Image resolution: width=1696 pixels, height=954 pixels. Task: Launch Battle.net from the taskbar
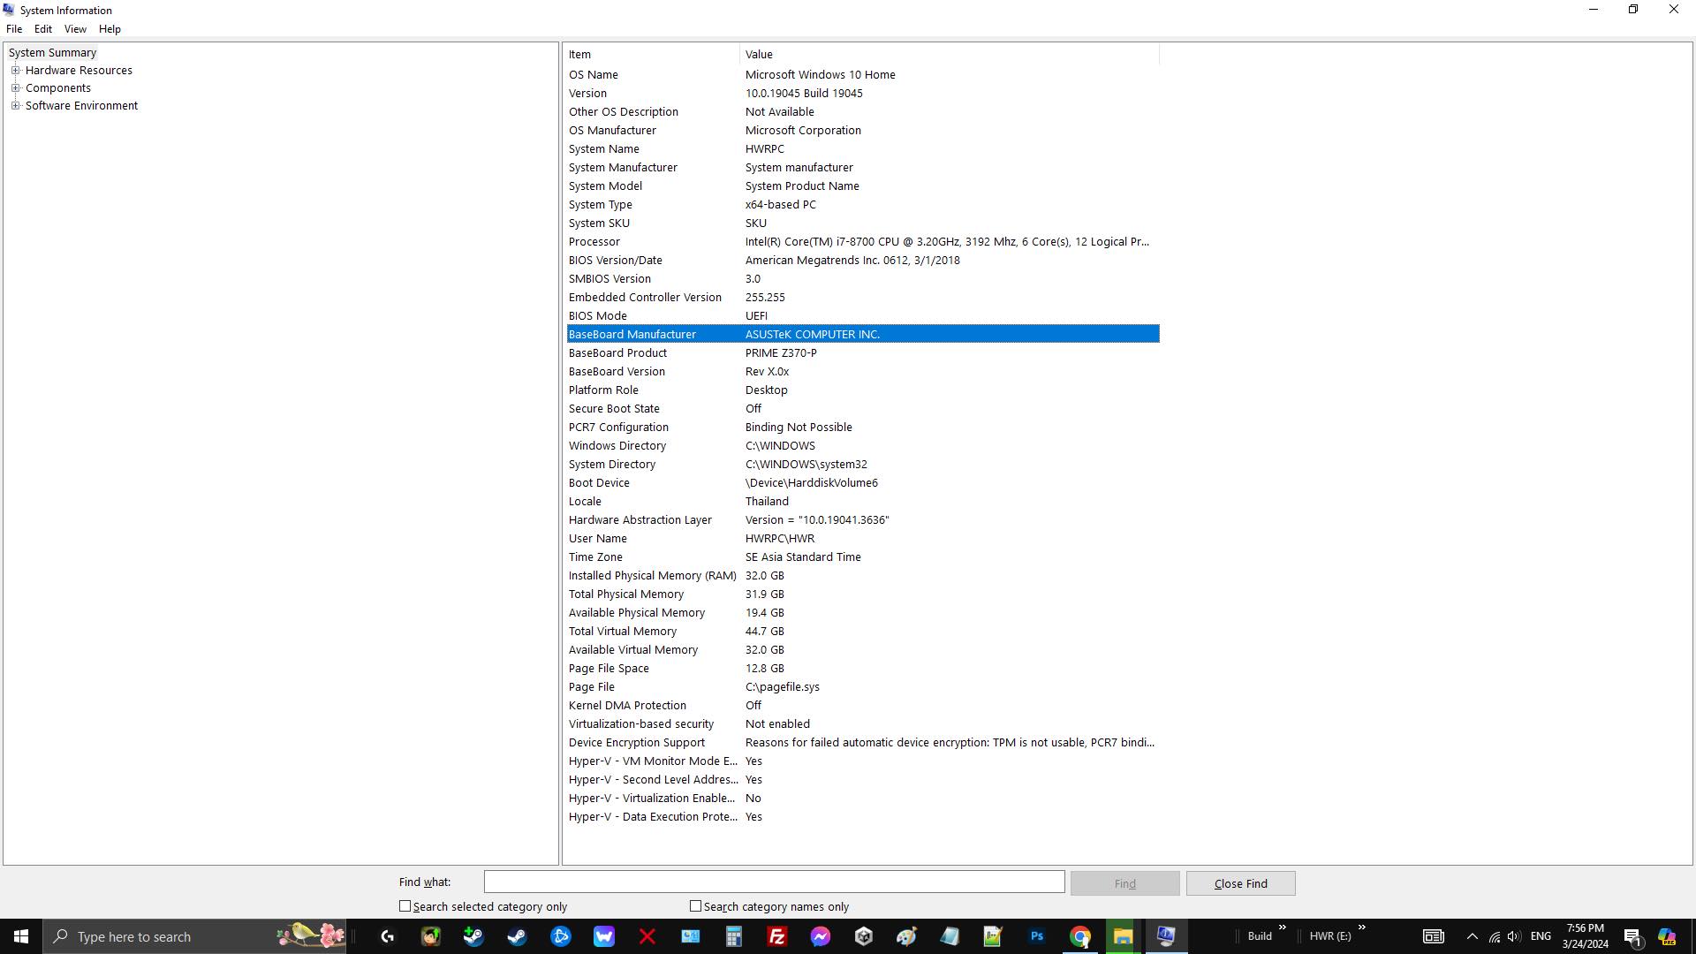coord(561,936)
